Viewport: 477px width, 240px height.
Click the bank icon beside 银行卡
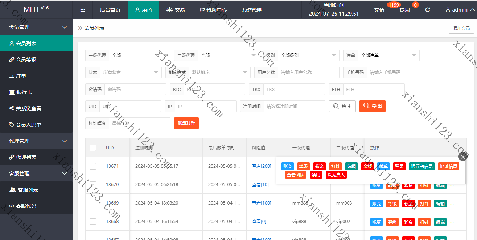tap(12, 92)
